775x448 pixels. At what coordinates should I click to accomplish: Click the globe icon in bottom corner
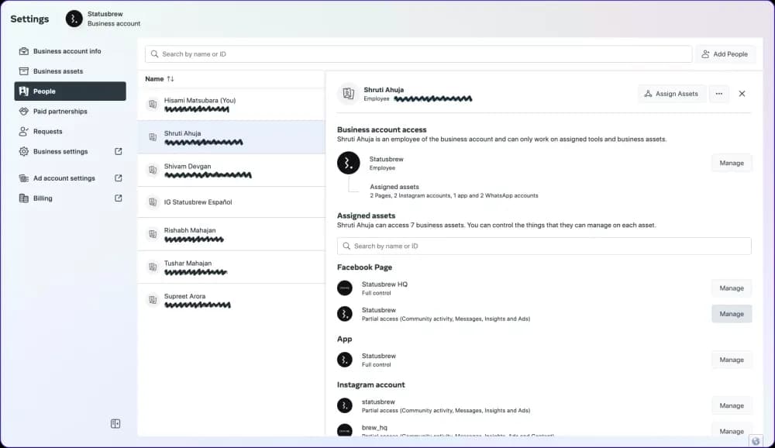(756, 440)
